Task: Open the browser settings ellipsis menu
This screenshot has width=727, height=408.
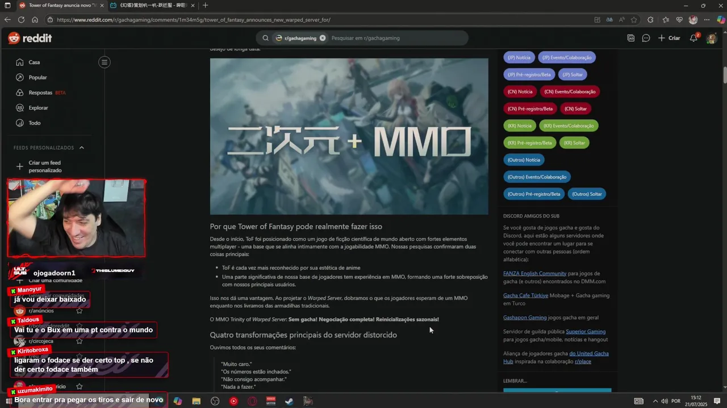Action: click(707, 19)
